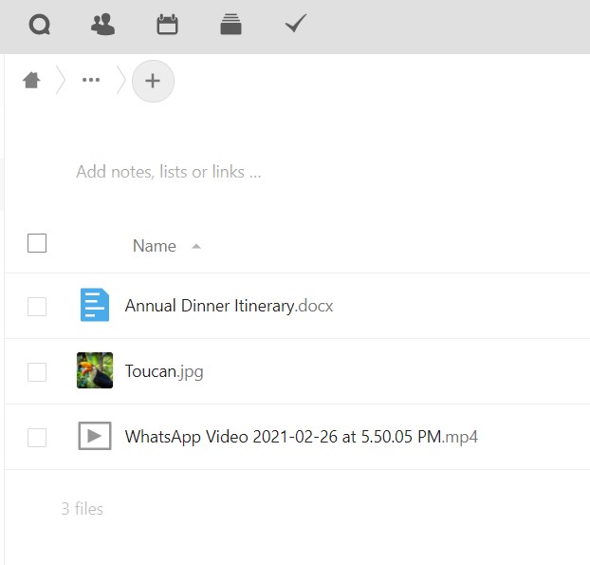Select the Annual Dinner Itinerary checkbox

pyautogui.click(x=37, y=306)
